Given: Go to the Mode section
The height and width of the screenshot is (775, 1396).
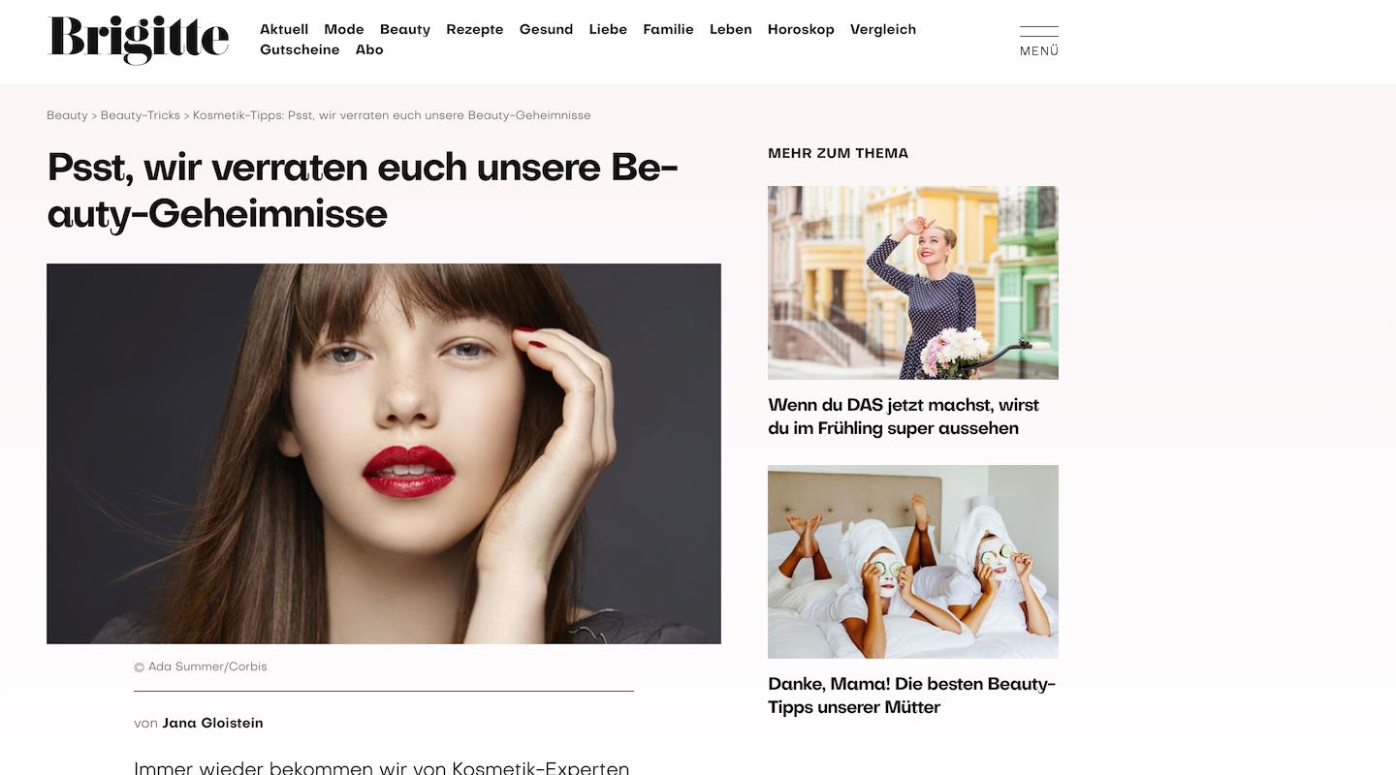Looking at the screenshot, I should pos(344,29).
